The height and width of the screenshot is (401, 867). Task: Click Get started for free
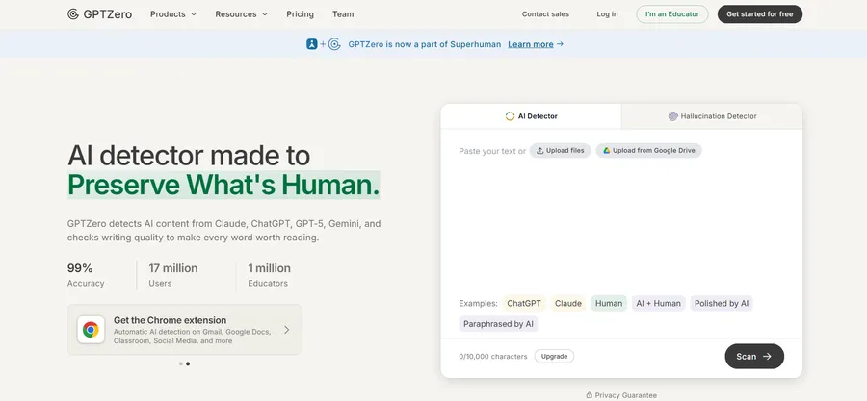760,14
